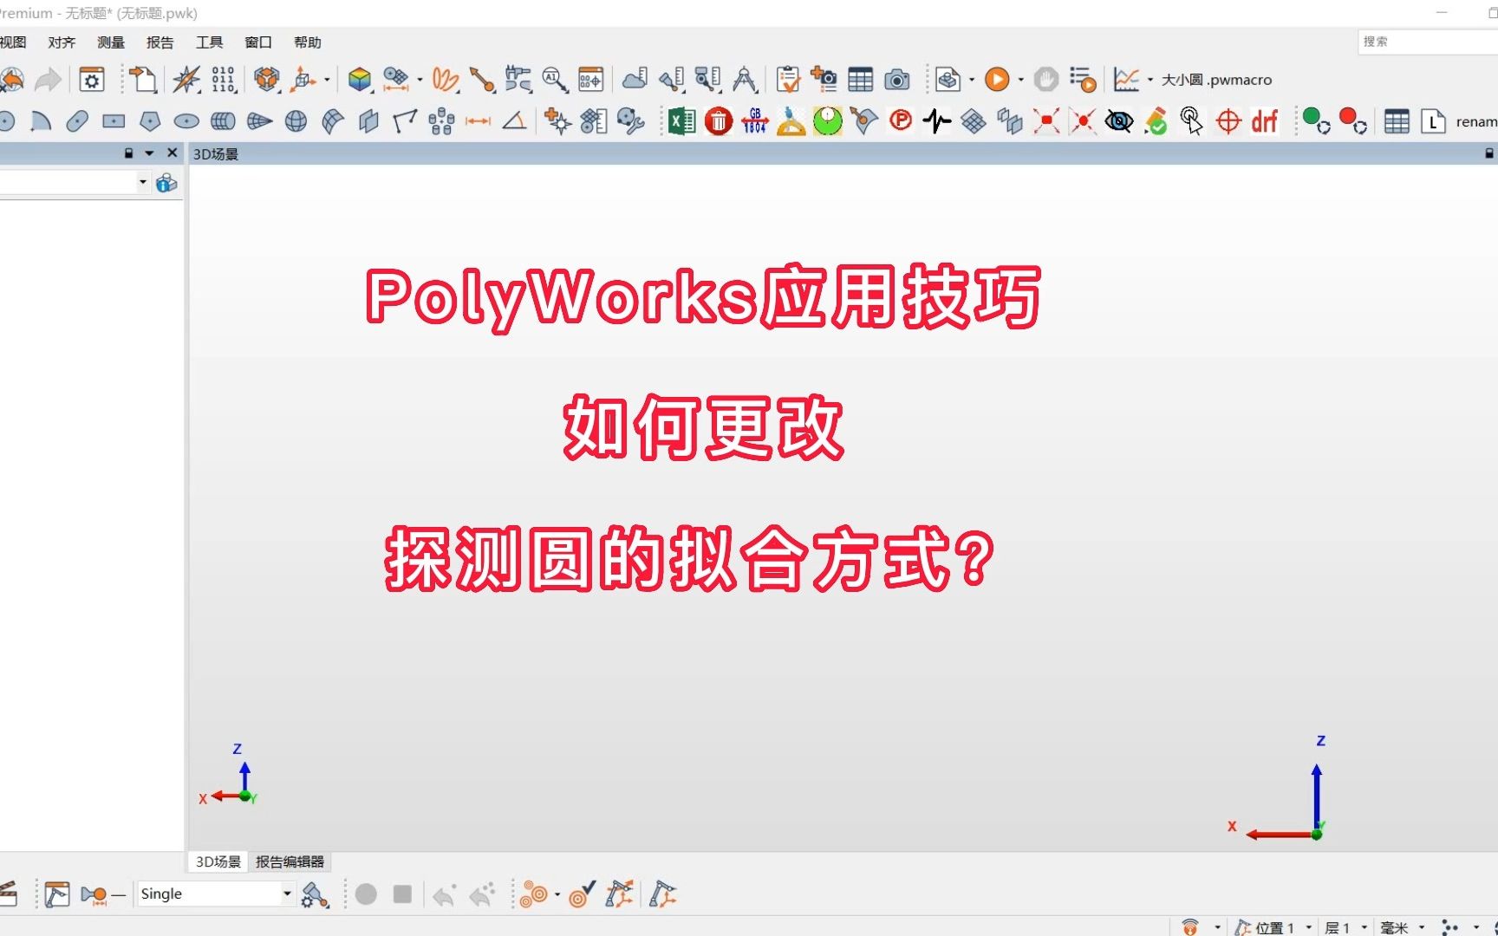The width and height of the screenshot is (1498, 936).
Task: Open the 毫米 units dropdown
Action: (1422, 927)
